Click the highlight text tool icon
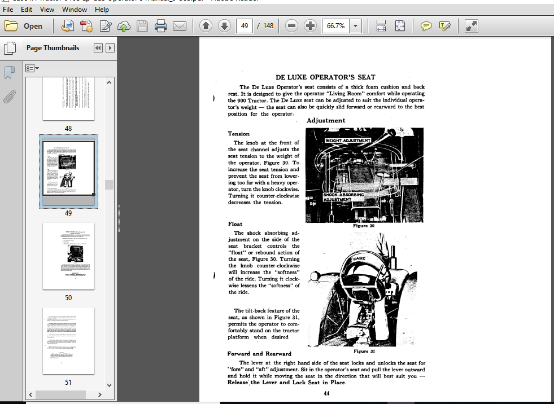The width and height of the screenshot is (554, 404). click(445, 26)
